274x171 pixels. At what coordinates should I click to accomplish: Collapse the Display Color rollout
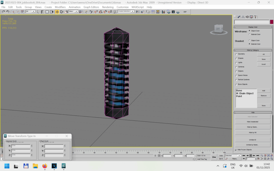tap(253, 27)
